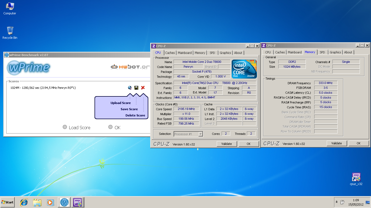Switch to CPU-Z via its taskbar icon
Image resolution: width=371 pixels, height=208 pixels.
pyautogui.click(x=77, y=202)
